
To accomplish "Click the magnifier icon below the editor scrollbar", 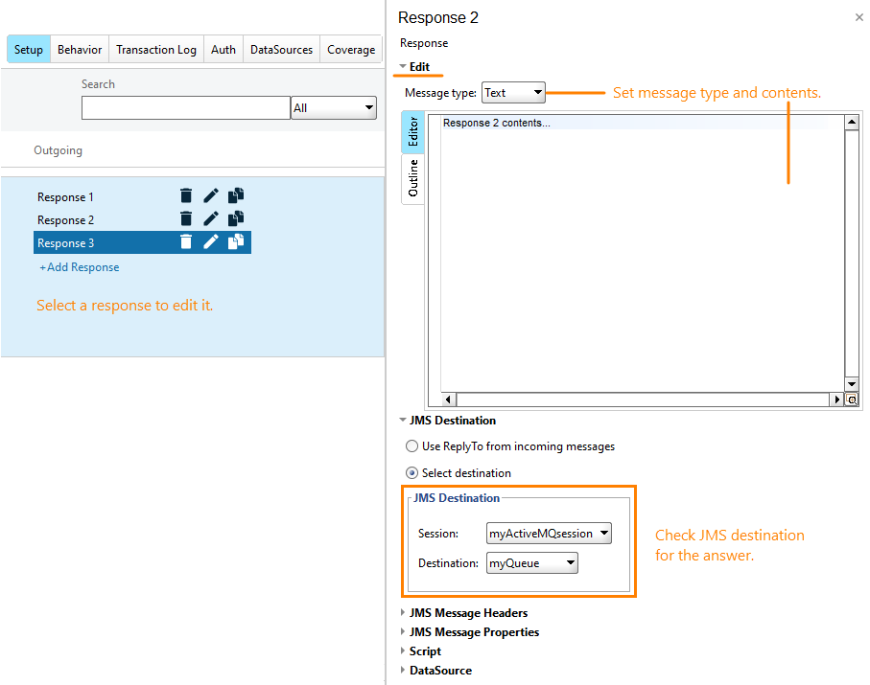I will tap(852, 399).
